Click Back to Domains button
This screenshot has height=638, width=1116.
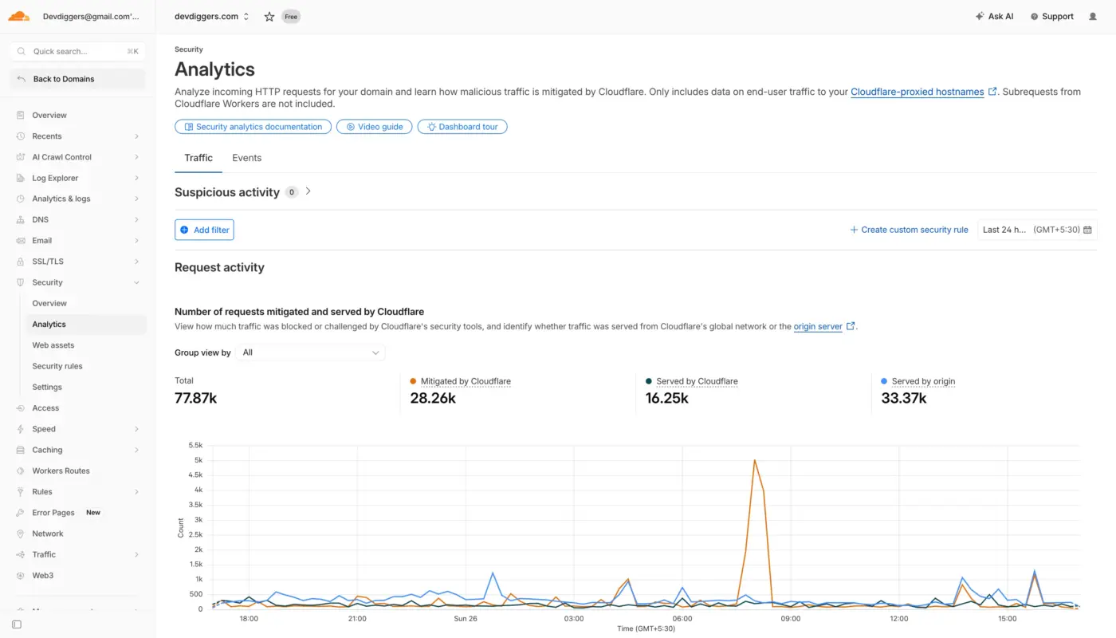coord(78,79)
